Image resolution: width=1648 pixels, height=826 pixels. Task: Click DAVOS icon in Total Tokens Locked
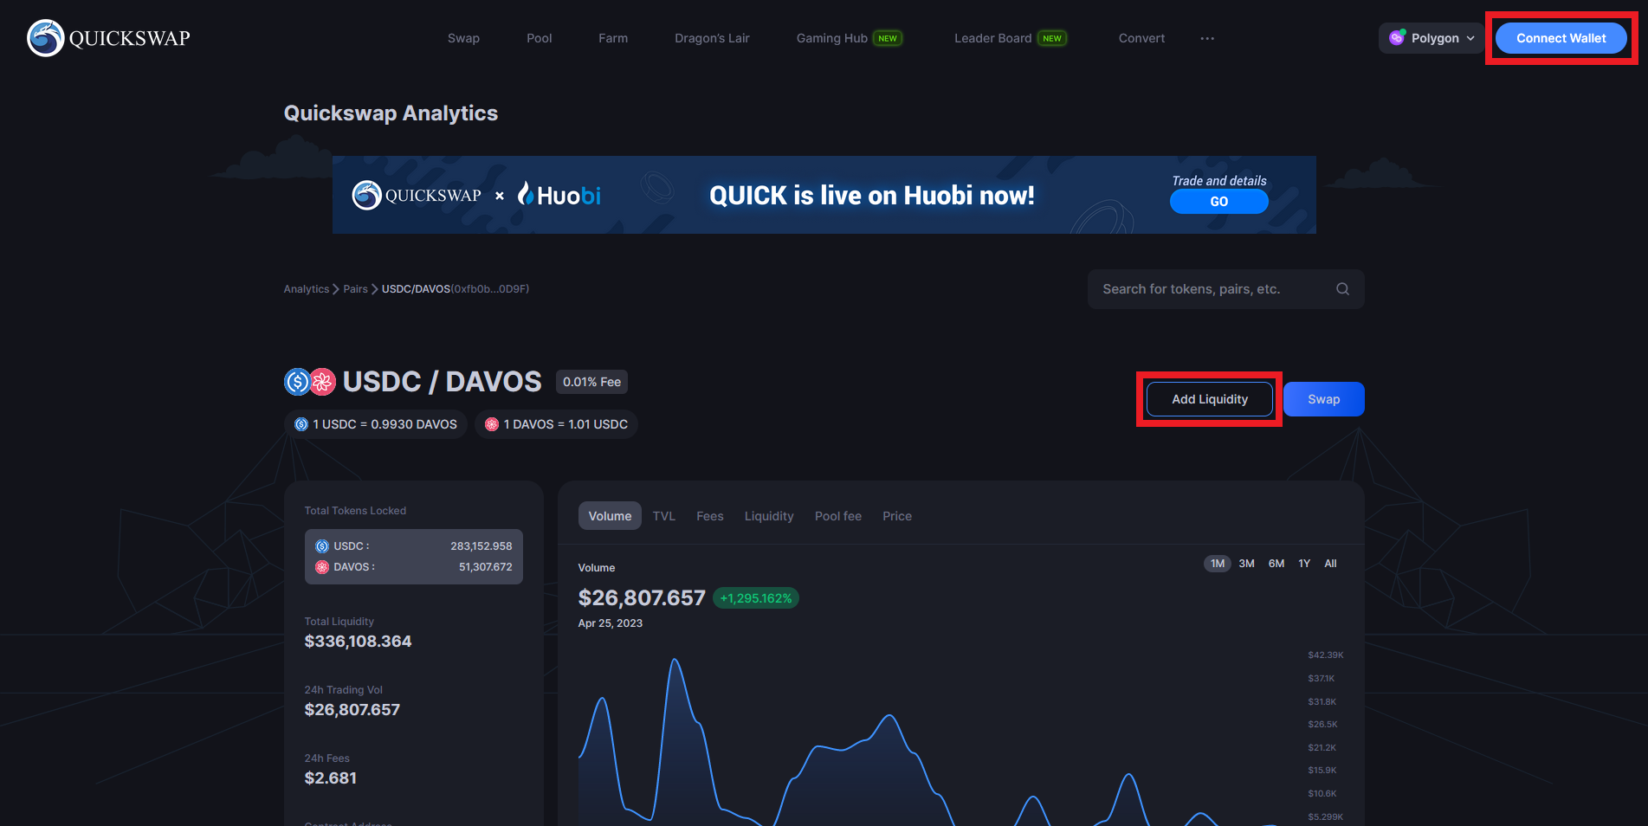coord(322,567)
